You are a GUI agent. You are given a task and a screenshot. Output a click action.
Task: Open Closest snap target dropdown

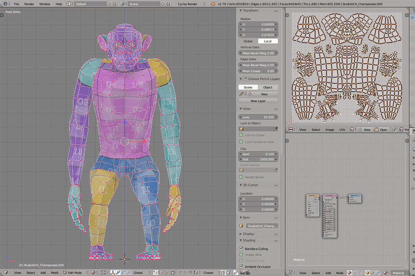click(x=210, y=273)
